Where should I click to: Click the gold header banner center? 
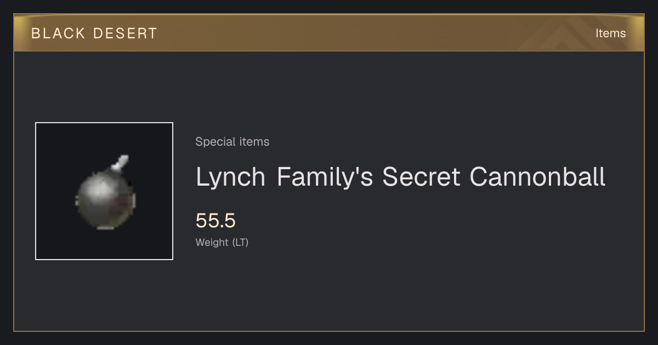coord(329,33)
